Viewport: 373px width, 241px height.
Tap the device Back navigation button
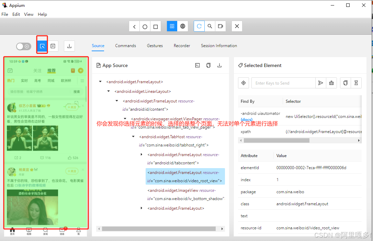point(134,26)
